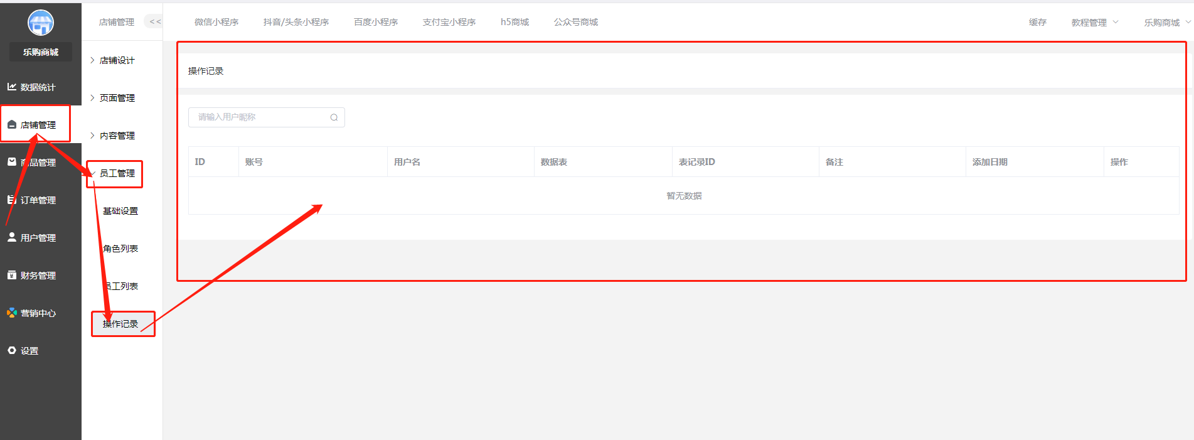
Task: Open 营销中心 menu label
Action: tap(38, 313)
